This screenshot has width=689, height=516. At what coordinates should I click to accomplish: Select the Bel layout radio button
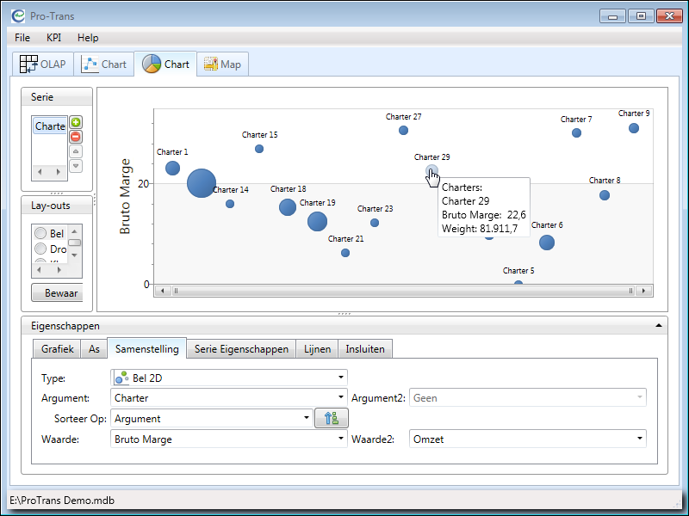40,234
